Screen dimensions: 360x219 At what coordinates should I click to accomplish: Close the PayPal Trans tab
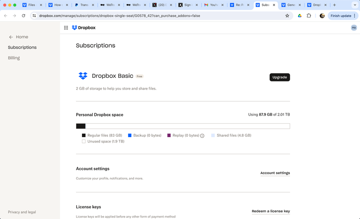coord(93,5)
